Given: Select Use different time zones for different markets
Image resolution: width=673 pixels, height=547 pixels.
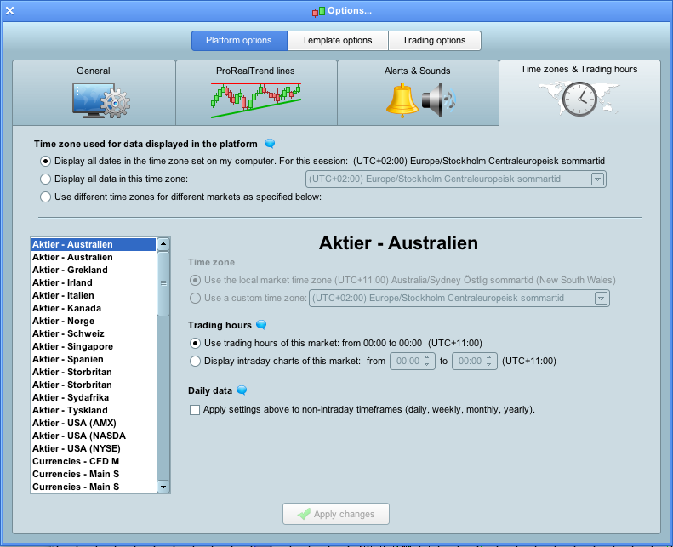Looking at the screenshot, I should click(x=45, y=197).
